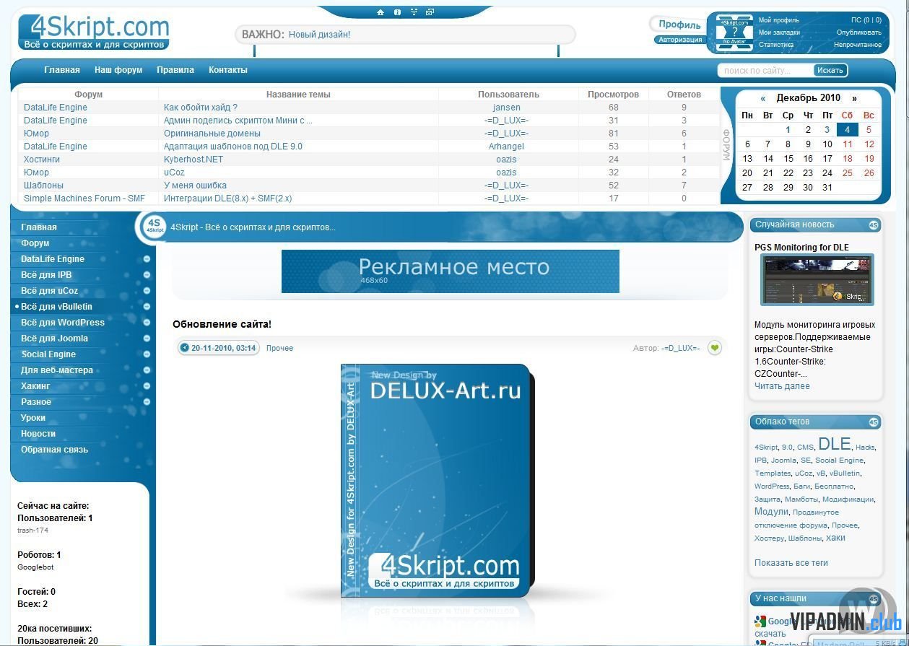Expand the Всё для vBulletin section
The height and width of the screenshot is (646, 909).
pos(147,307)
